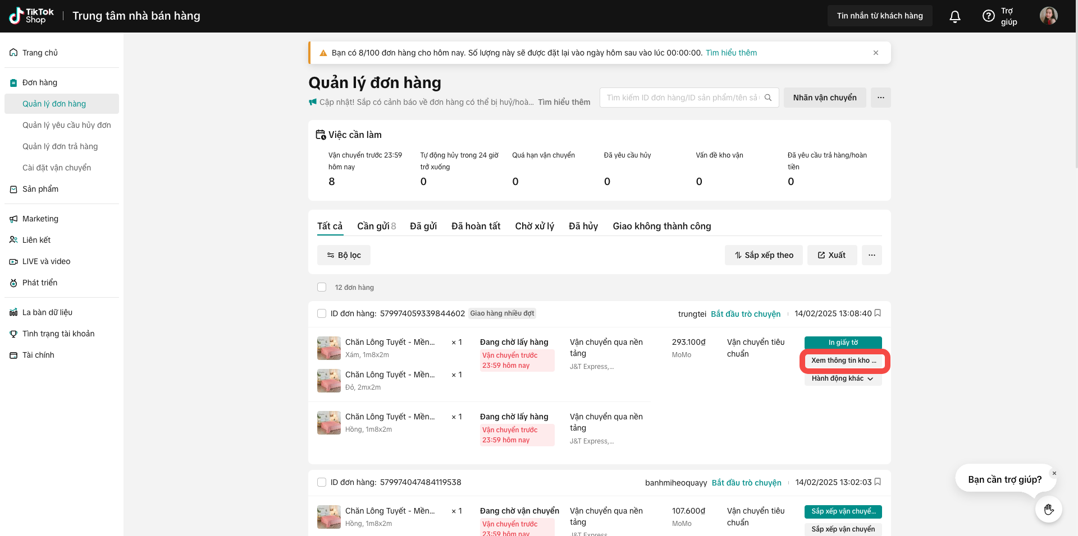
Task: Open Quản lý đơn trả hàng in sidebar
Action: point(60,146)
